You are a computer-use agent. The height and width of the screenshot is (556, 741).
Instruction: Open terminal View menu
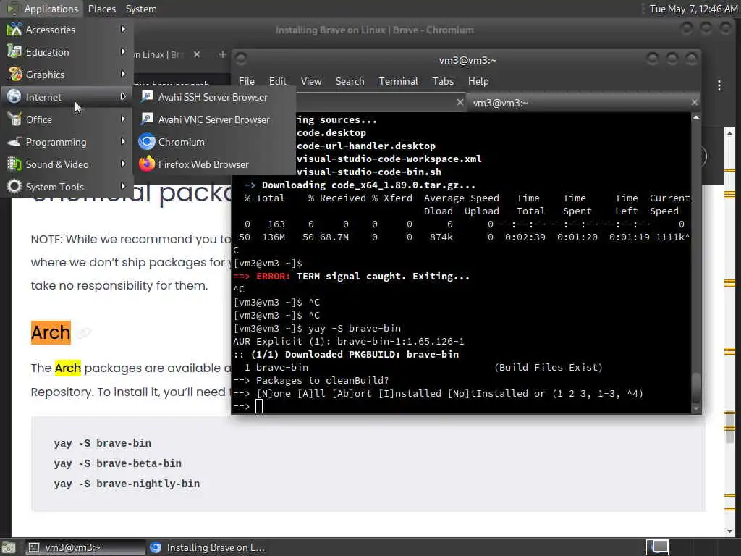(311, 81)
